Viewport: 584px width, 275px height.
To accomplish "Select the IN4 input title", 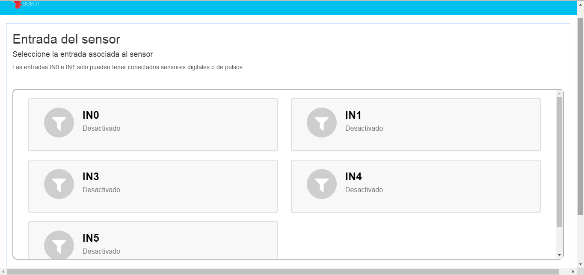I will point(353,177).
